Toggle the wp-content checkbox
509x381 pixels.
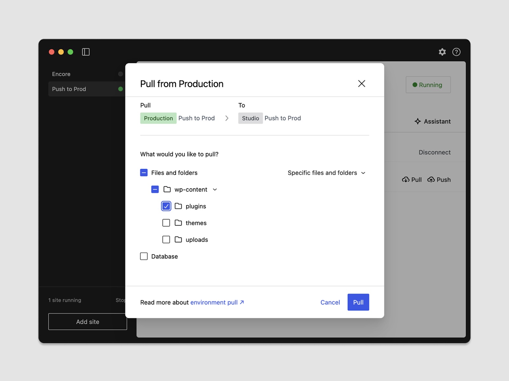click(x=155, y=189)
